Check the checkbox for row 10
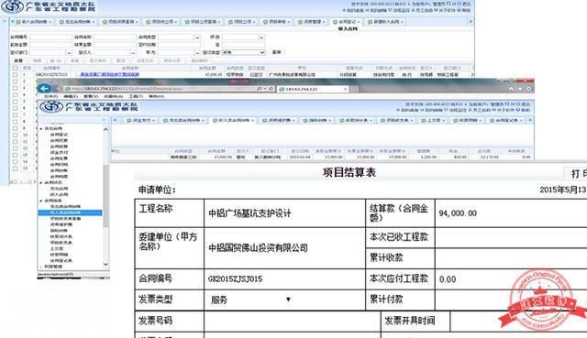587x338 pixels. click(16, 135)
